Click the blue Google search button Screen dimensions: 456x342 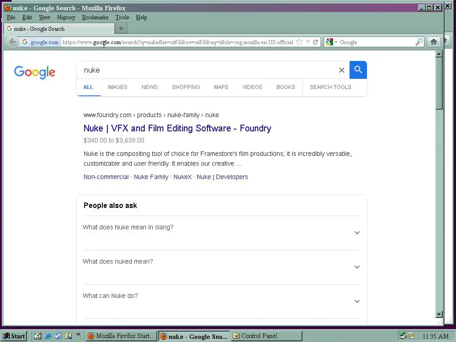[358, 70]
